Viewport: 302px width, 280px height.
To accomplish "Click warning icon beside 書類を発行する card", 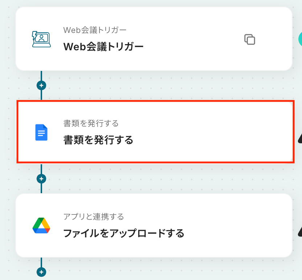I will pos(300,138).
